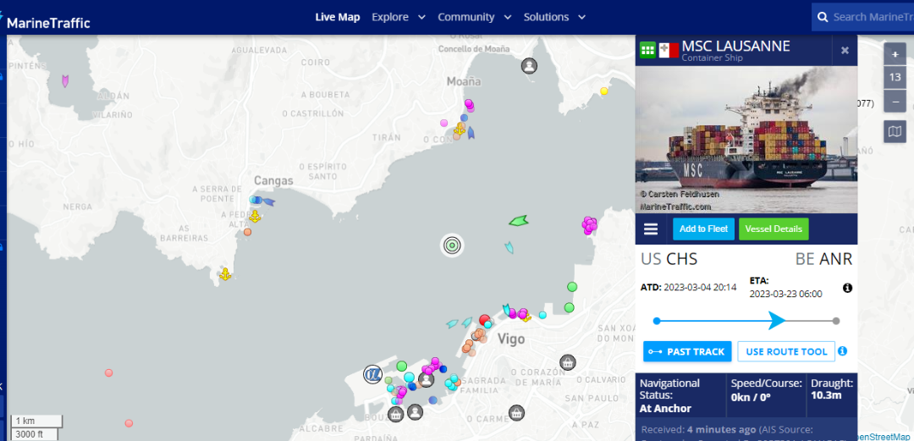
Task: Click the zoom level 13 indicator
Action: click(895, 78)
